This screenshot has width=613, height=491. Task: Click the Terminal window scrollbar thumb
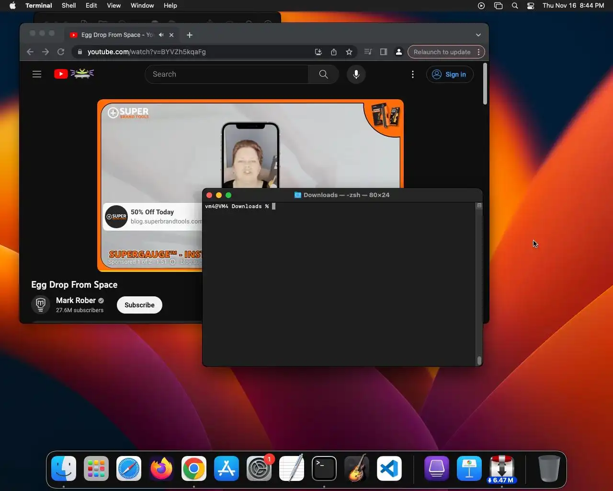(479, 361)
